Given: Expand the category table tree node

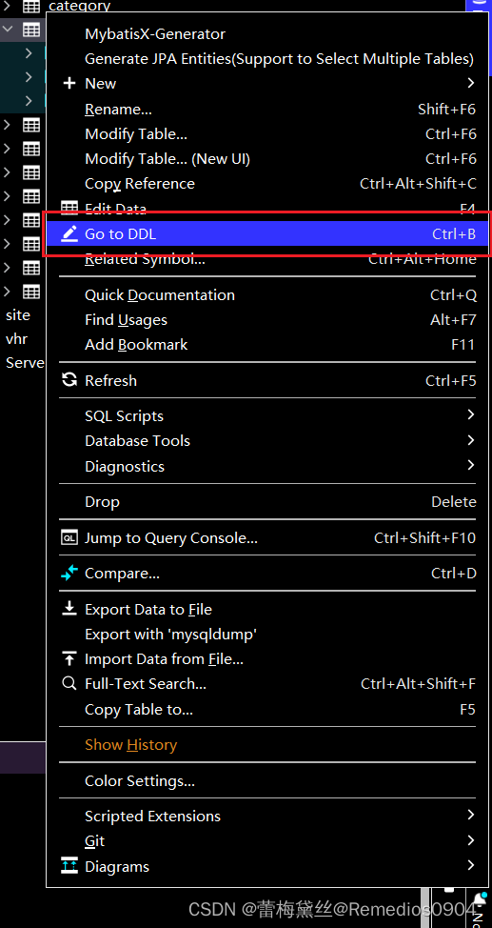Looking at the screenshot, I should [8, 7].
